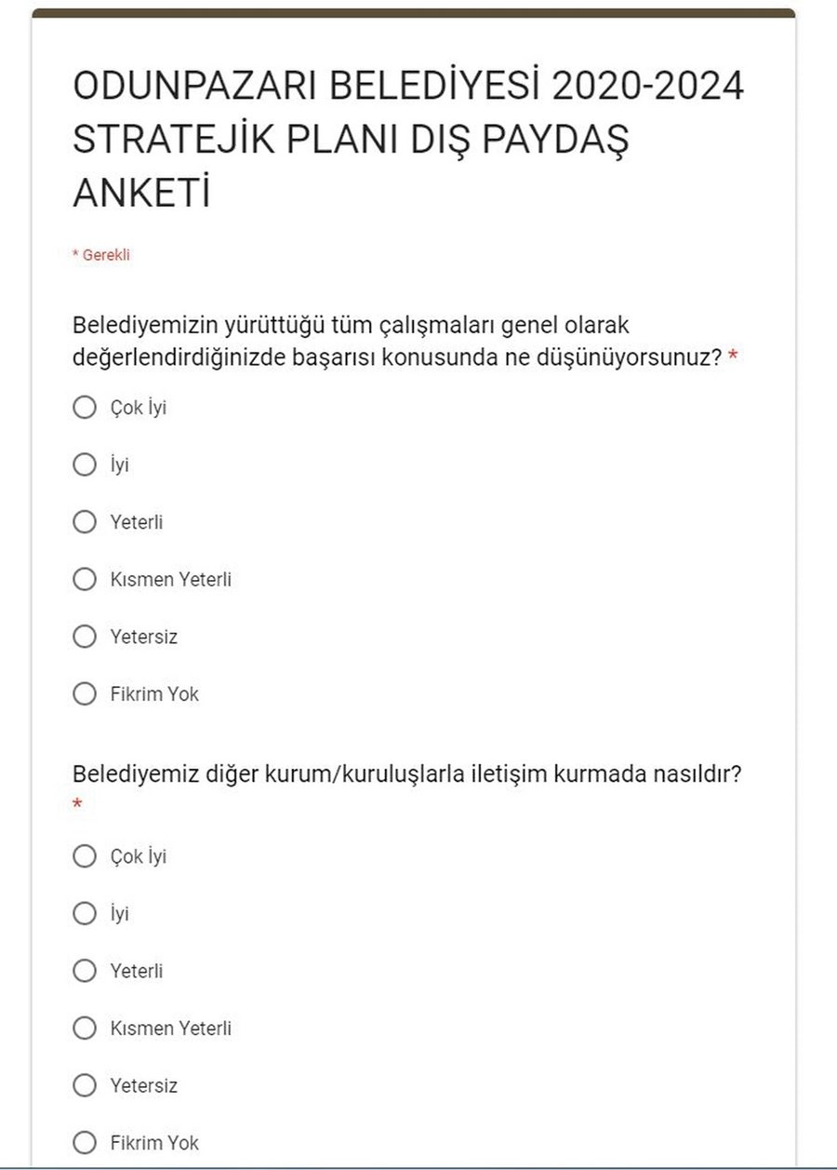Screen dimensions: 837x1170
Task: Click the survey title heading text
Action: click(x=408, y=140)
